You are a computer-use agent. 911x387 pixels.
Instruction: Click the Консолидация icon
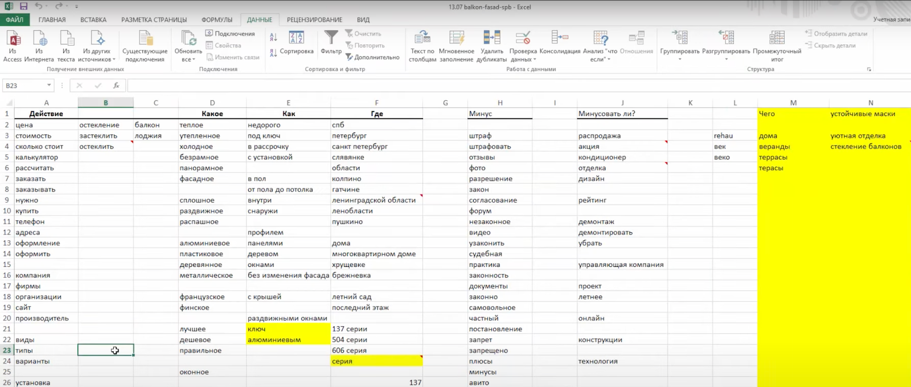point(560,38)
